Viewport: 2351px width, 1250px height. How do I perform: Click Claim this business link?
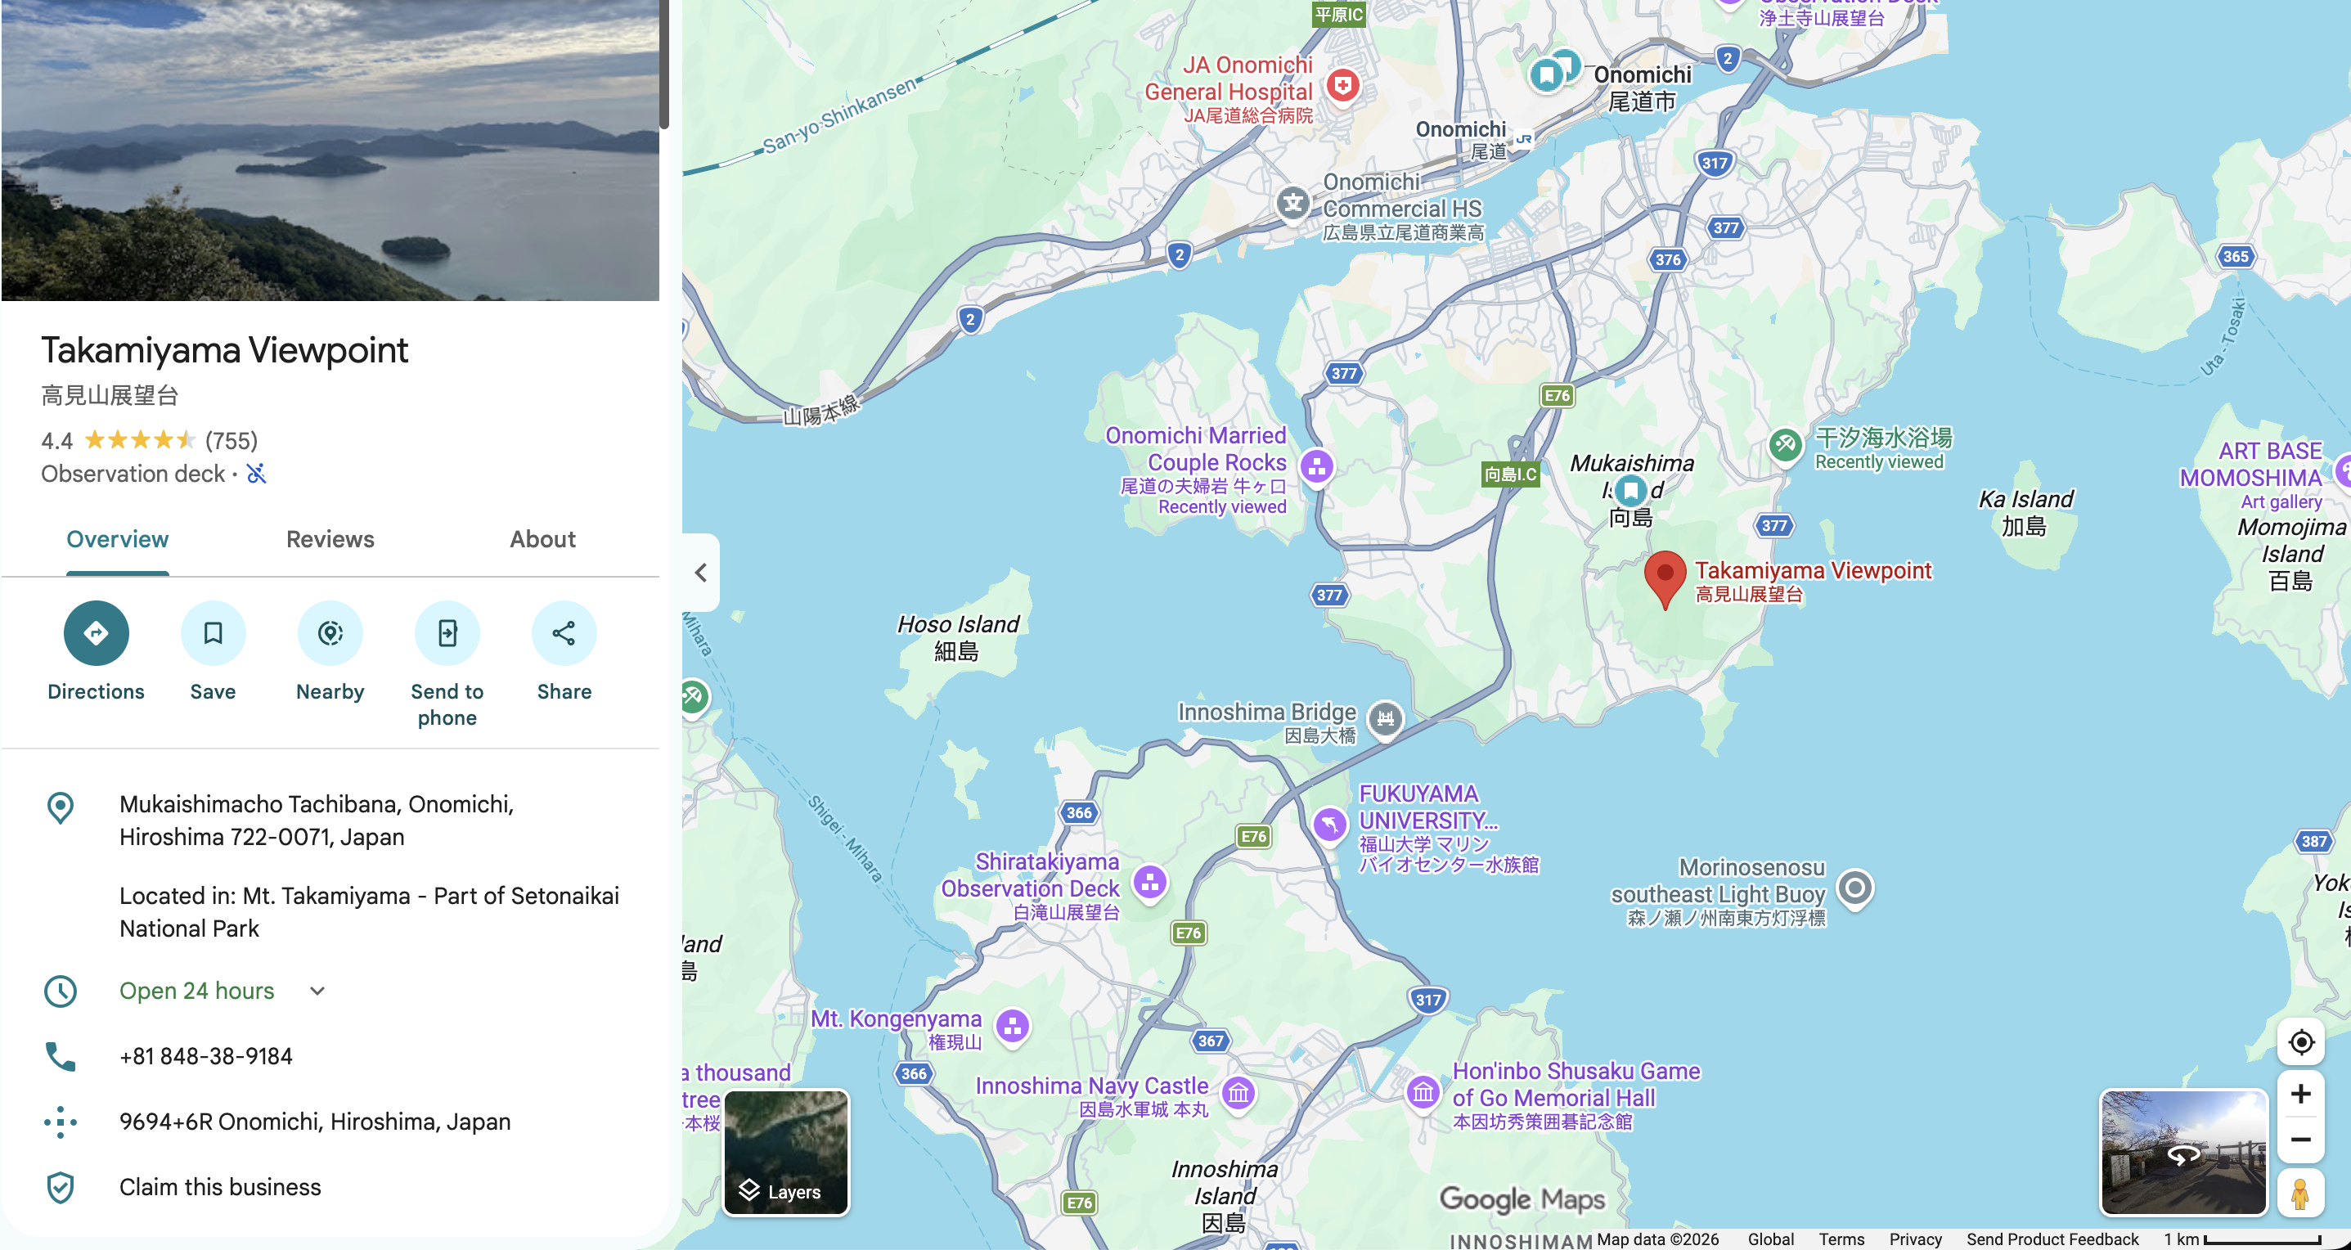coord(220,1187)
